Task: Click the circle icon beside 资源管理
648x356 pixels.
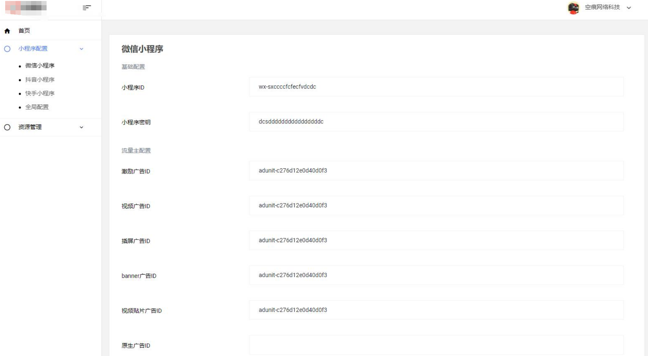Action: [7, 127]
